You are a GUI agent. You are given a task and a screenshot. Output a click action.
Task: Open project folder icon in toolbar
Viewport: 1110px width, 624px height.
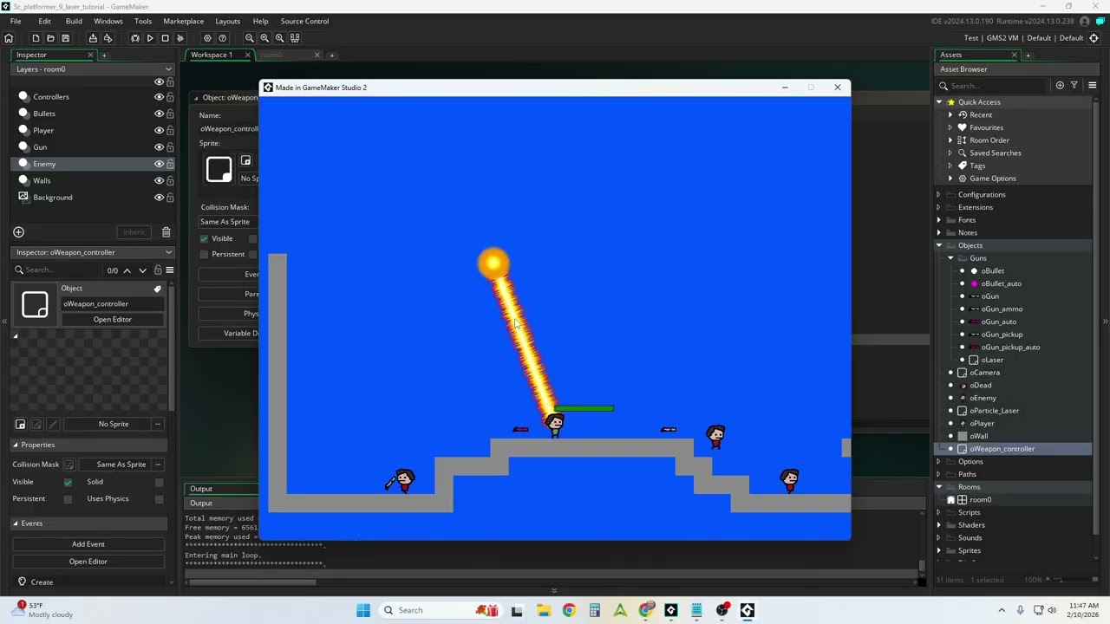click(50, 38)
